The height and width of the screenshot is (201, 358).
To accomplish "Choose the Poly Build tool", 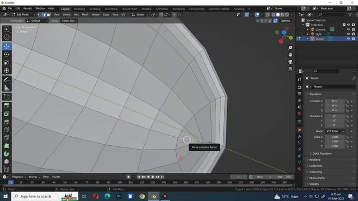I will [x=6, y=146].
